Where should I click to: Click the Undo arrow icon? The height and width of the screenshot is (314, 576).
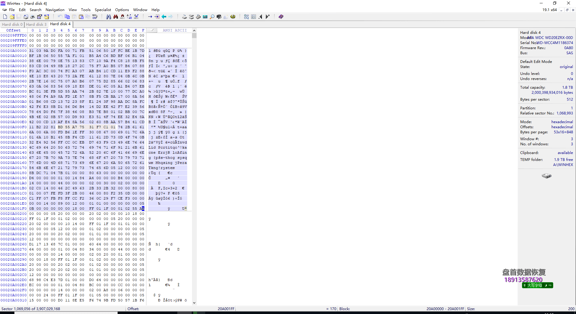tap(60, 17)
